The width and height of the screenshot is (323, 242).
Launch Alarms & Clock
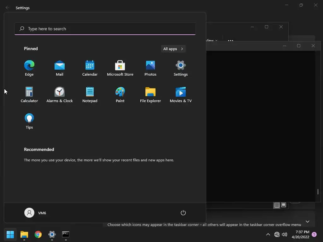click(x=60, y=95)
